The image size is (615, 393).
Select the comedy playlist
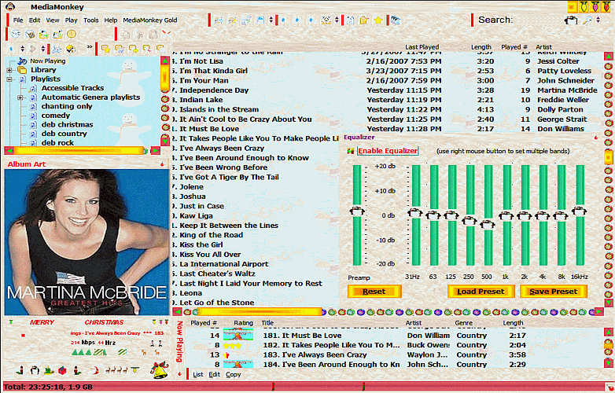pyautogui.click(x=55, y=116)
